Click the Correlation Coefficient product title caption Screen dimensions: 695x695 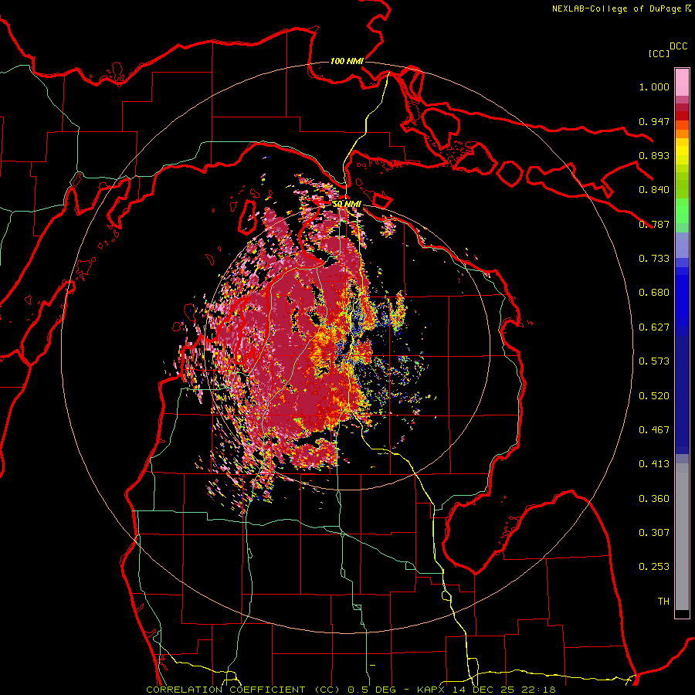[x=351, y=690]
